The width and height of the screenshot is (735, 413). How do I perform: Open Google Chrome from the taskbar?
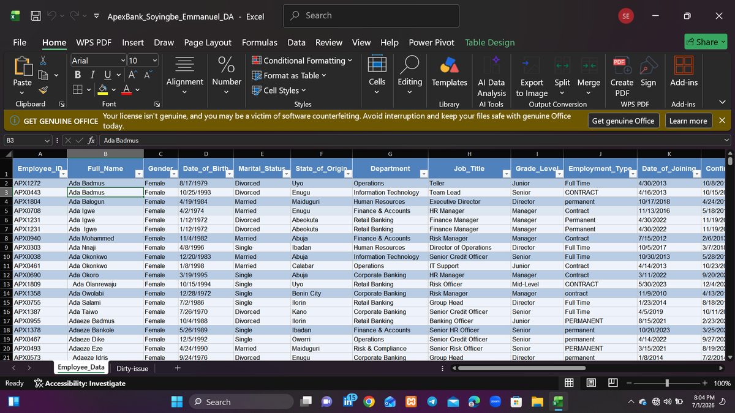point(369,402)
